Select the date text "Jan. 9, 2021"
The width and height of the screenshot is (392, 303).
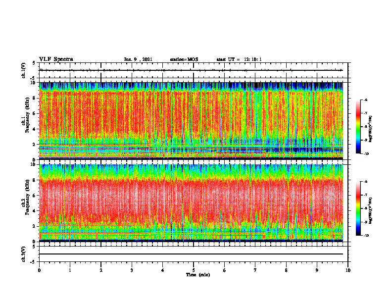click(x=138, y=59)
